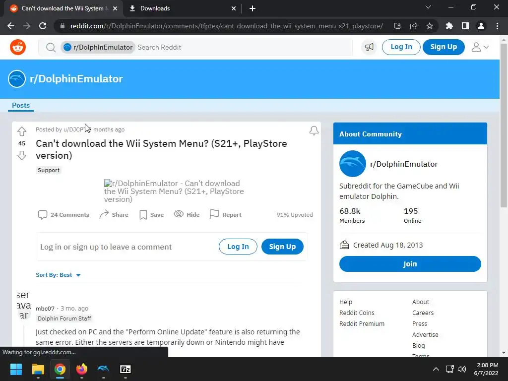This screenshot has height=381, width=508.
Task: Click the header Sign Up button
Action: tap(444, 47)
